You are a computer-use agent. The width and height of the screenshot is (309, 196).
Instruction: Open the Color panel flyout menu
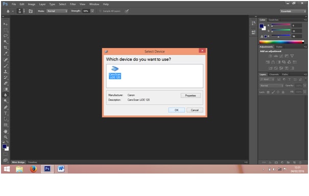(305, 20)
